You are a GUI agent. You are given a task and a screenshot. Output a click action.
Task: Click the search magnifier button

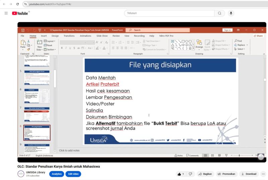tap(219, 13)
